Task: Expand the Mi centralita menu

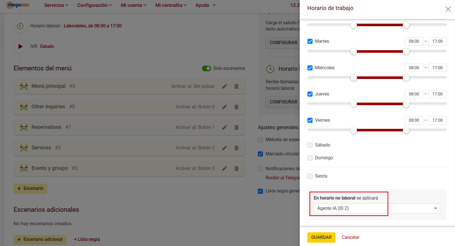Action: coord(171,5)
